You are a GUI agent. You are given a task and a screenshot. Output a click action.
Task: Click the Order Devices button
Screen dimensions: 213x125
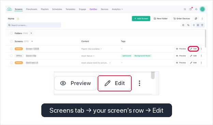point(182,18)
